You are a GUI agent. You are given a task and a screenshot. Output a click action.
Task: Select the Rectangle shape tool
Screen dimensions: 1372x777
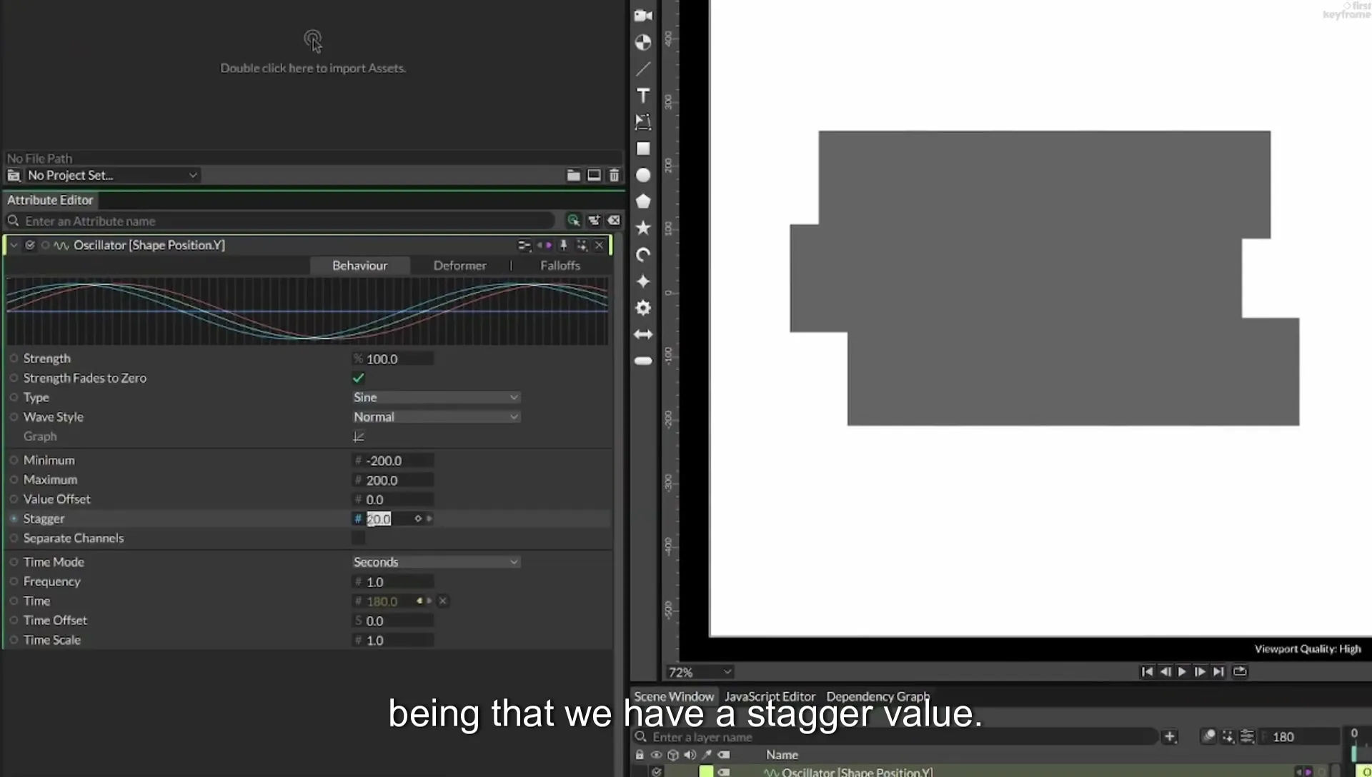pyautogui.click(x=643, y=149)
